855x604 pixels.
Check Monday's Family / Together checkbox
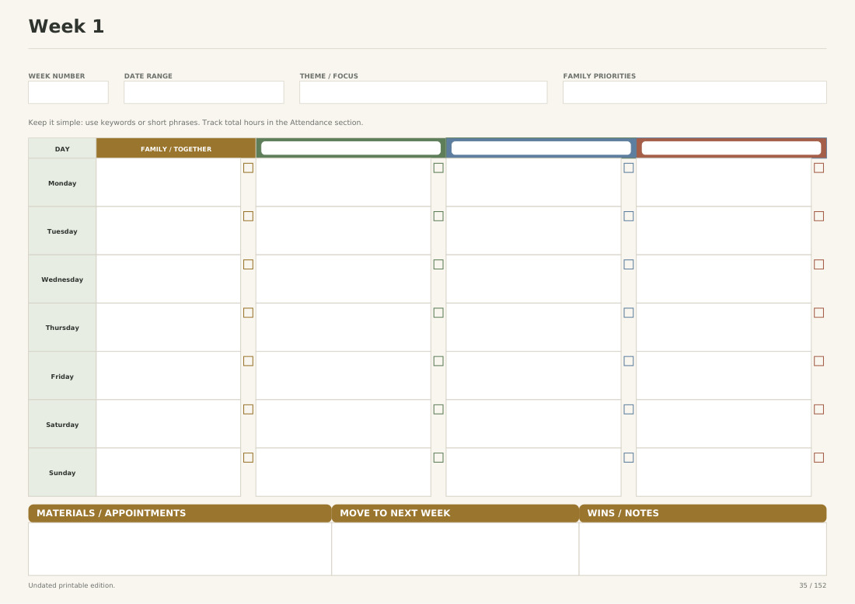click(248, 168)
